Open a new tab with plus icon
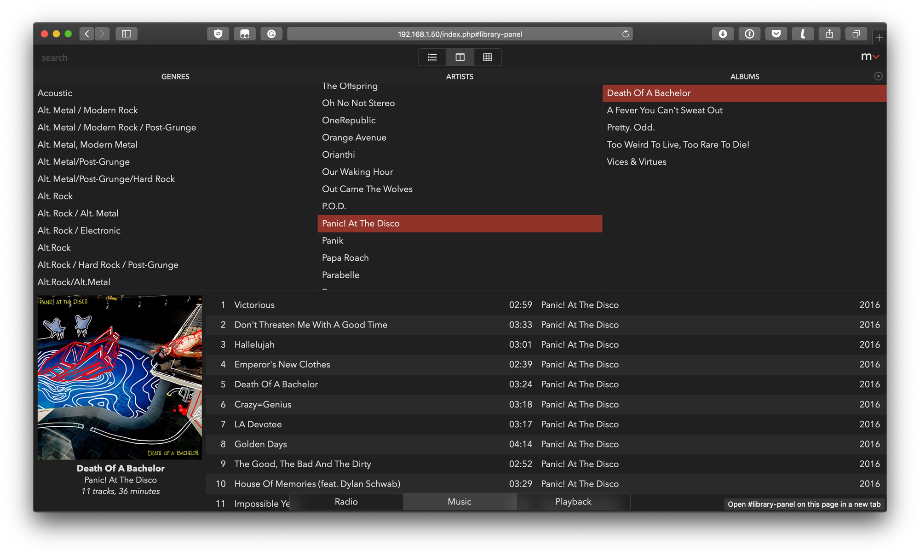The width and height of the screenshot is (920, 556). 879,38
